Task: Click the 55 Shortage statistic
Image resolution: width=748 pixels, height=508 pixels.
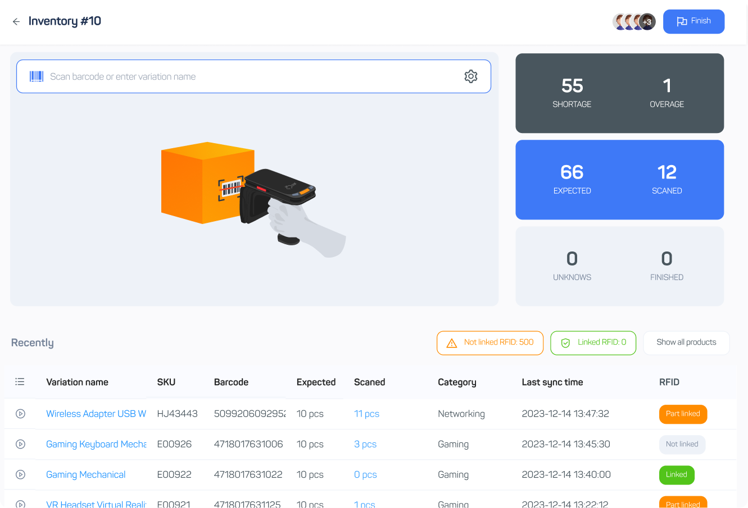Action: pos(572,93)
